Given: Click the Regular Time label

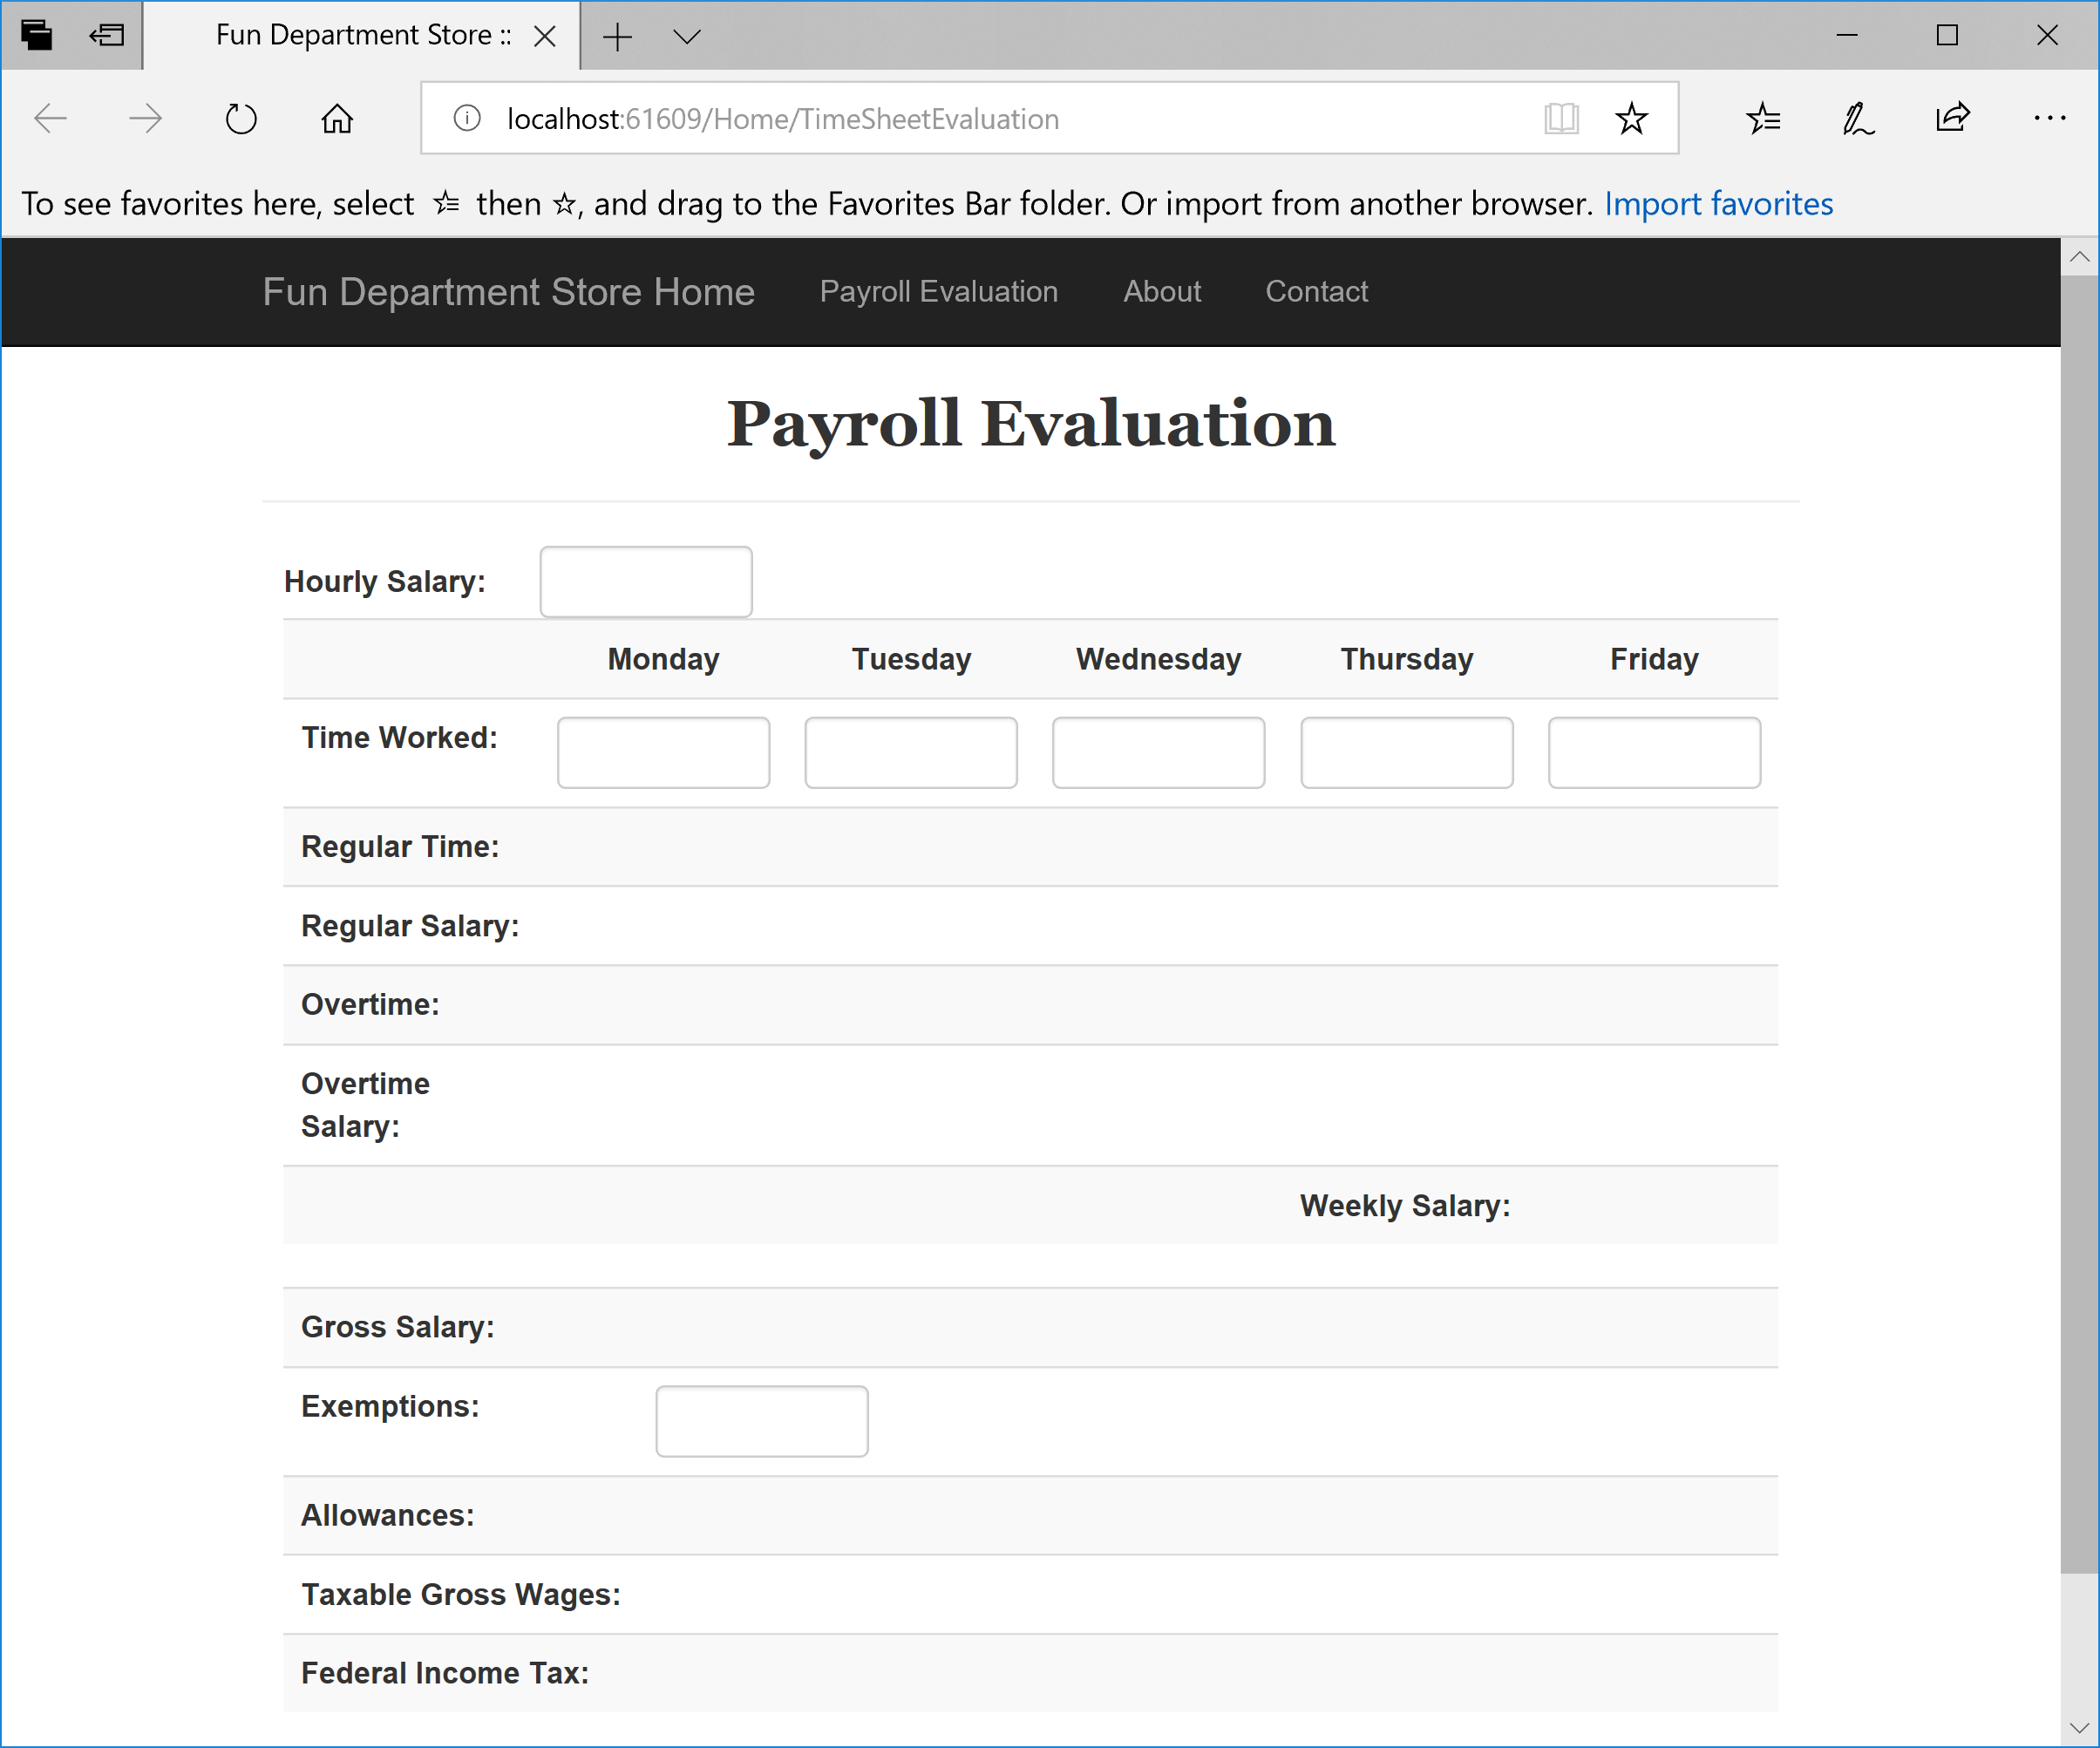Looking at the screenshot, I should pos(400,847).
